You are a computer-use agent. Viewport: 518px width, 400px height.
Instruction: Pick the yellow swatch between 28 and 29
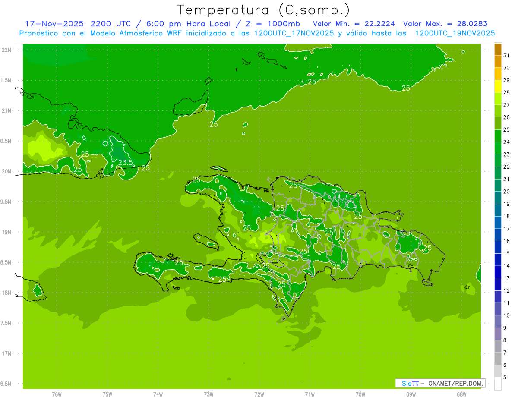point(498,86)
